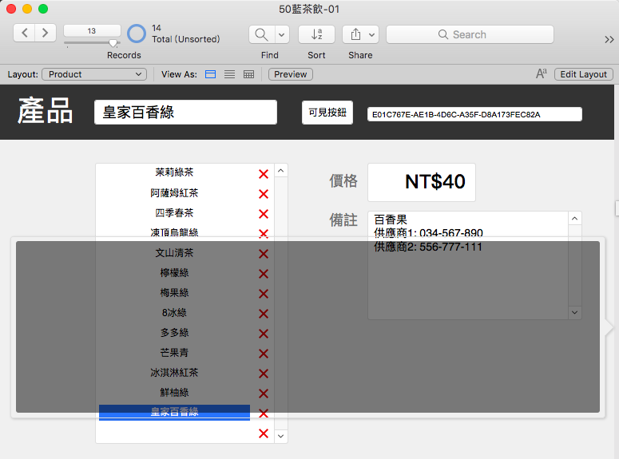Delete the 皇家百香綠 row with red X
This screenshot has width=619, height=459.
264,413
